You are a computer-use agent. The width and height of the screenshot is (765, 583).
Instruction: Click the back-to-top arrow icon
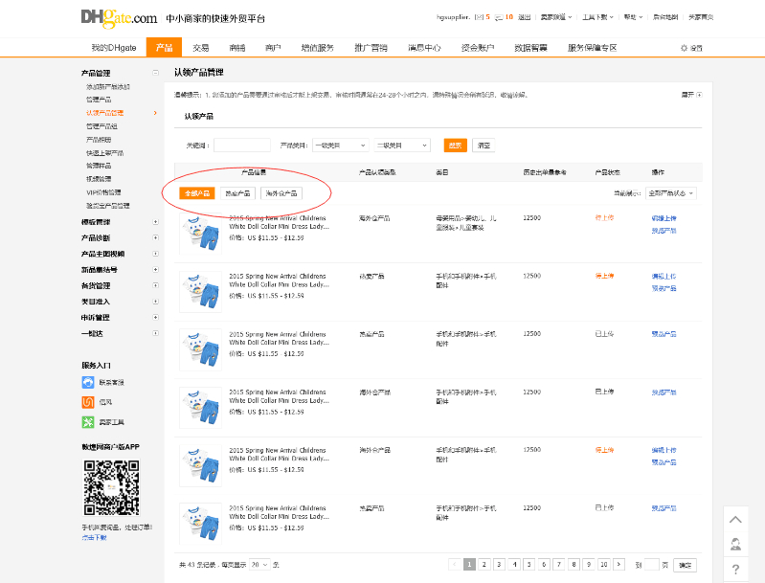735,520
